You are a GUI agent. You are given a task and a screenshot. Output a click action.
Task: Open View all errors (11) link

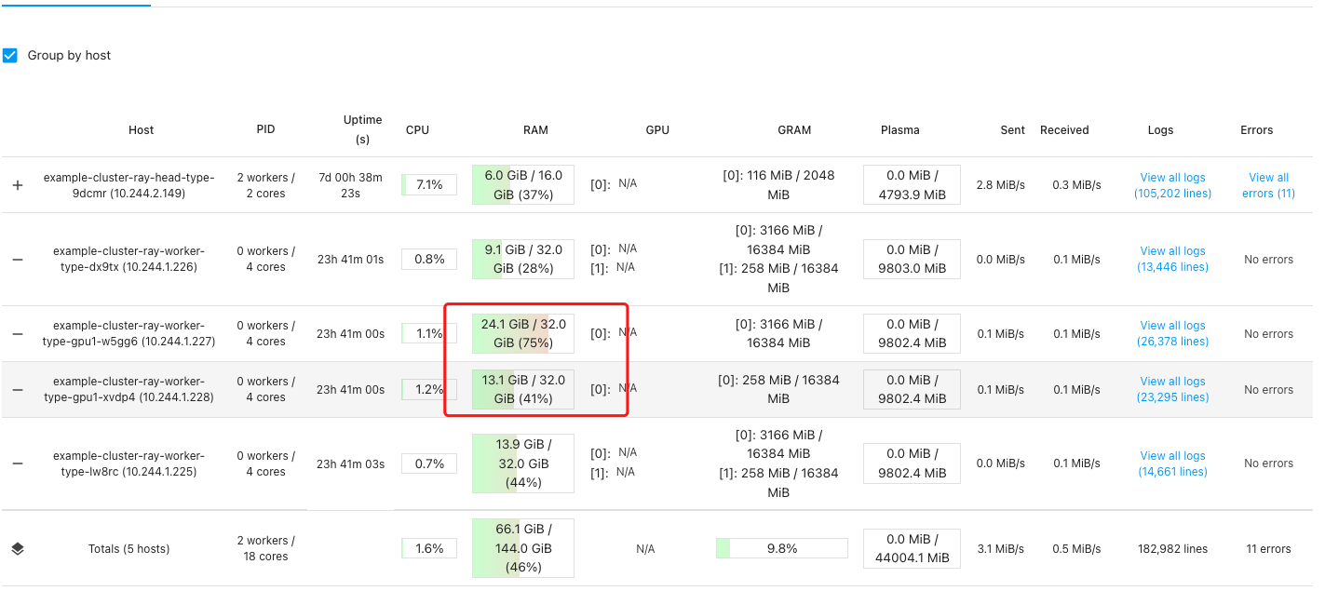(1268, 185)
